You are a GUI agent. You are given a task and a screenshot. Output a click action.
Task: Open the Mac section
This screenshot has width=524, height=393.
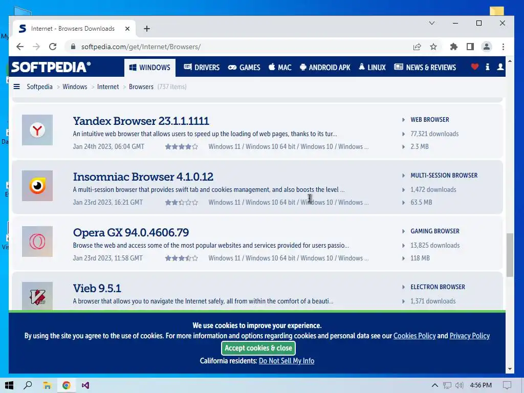(x=280, y=67)
